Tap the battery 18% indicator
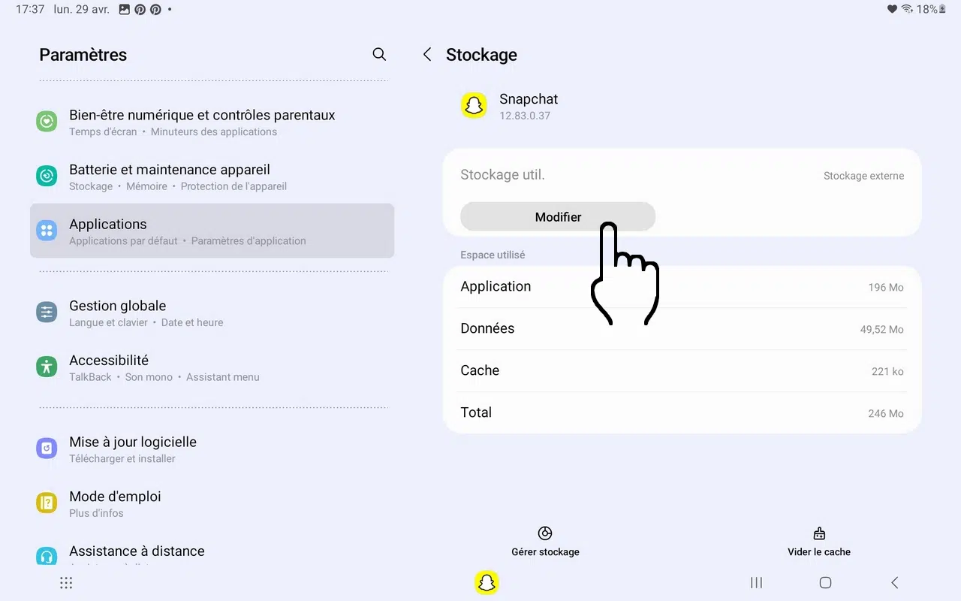The width and height of the screenshot is (961, 601). (931, 9)
